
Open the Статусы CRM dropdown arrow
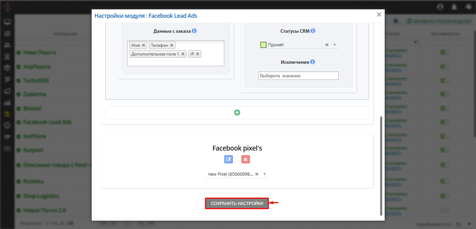tap(334, 45)
